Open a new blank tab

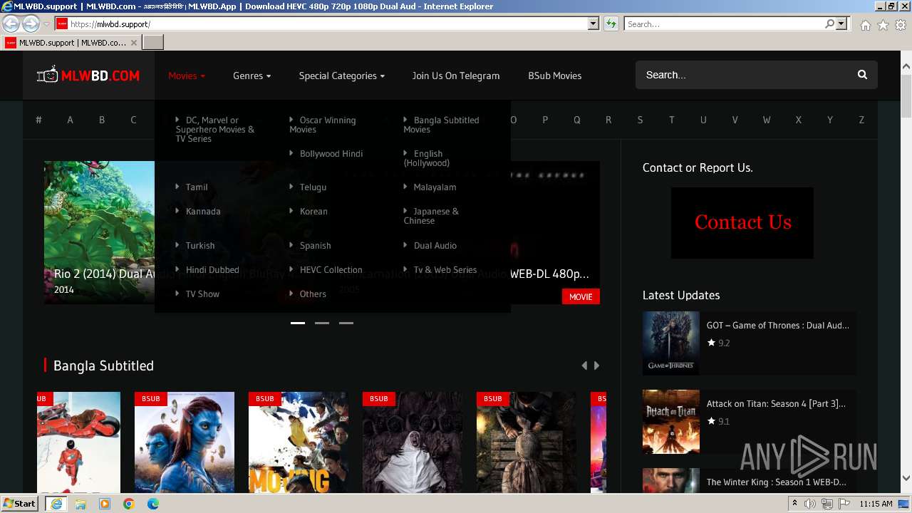click(x=153, y=43)
